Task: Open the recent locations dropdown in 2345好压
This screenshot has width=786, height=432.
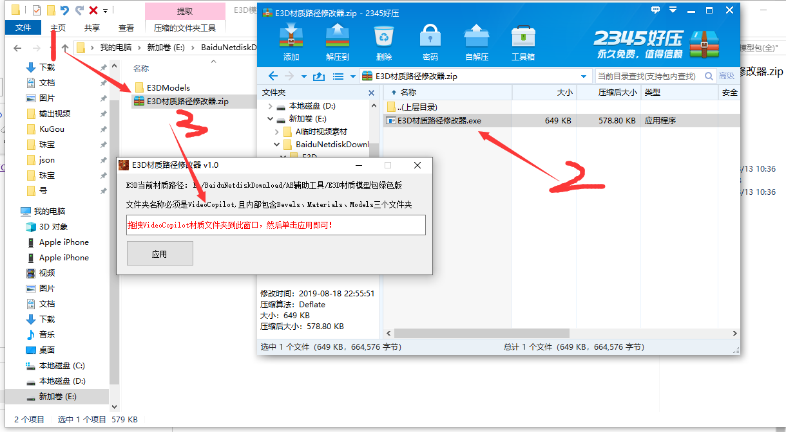Action: 303,76
